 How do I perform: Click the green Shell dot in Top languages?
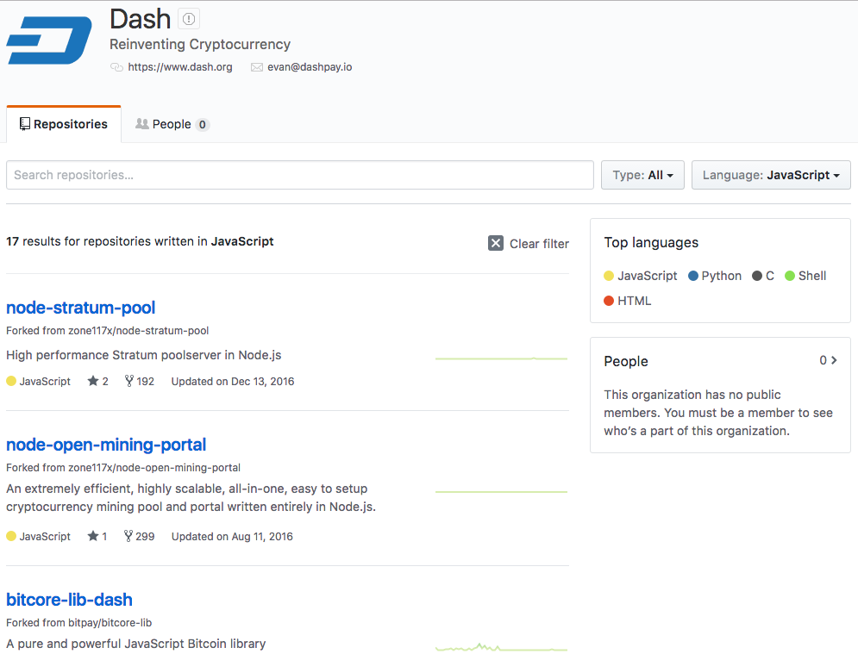point(790,276)
